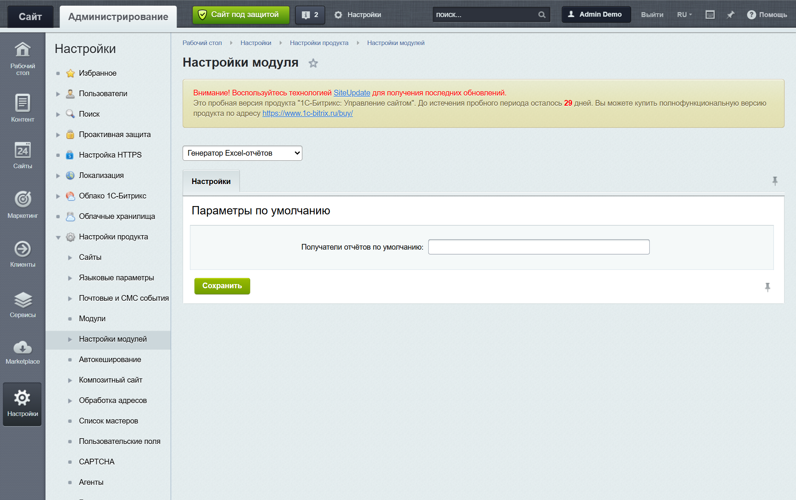This screenshot has height=500, width=796.
Task: Open Автокеширование in the tree
Action: pyautogui.click(x=110, y=359)
